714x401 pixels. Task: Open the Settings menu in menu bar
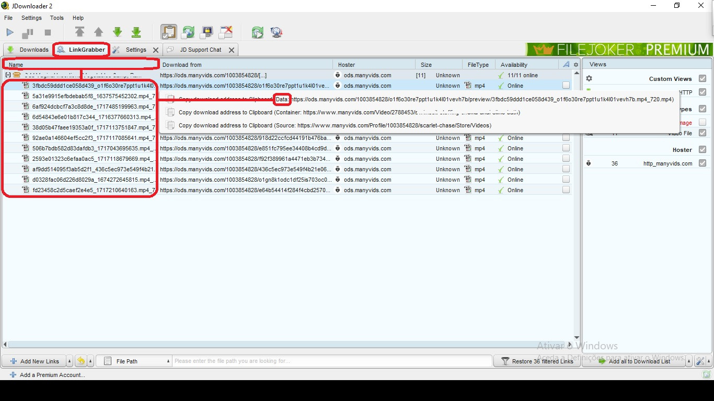(31, 18)
